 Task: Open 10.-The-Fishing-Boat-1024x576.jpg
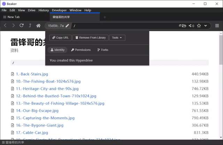coord(48,81)
